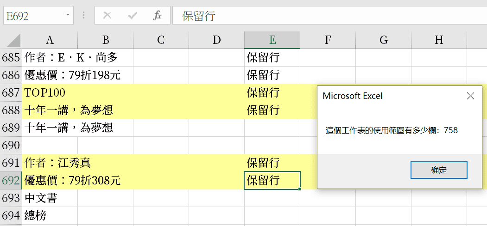Select cell A686 with 79折198元
487x226 pixels.
[50, 75]
